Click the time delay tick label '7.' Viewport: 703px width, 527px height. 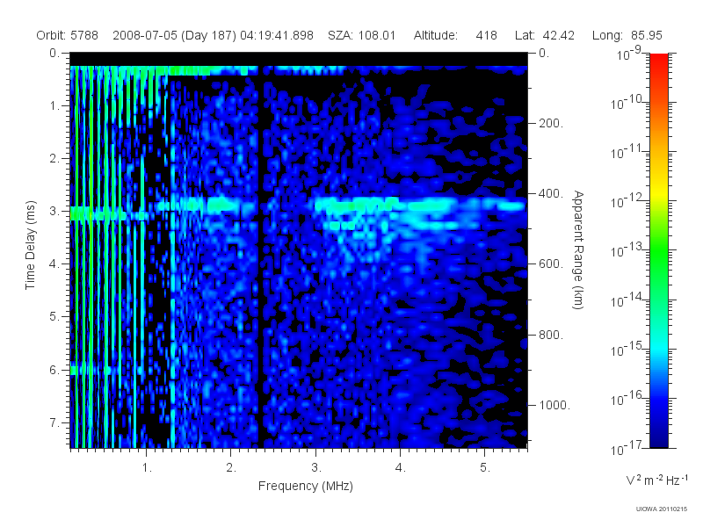pos(54,422)
